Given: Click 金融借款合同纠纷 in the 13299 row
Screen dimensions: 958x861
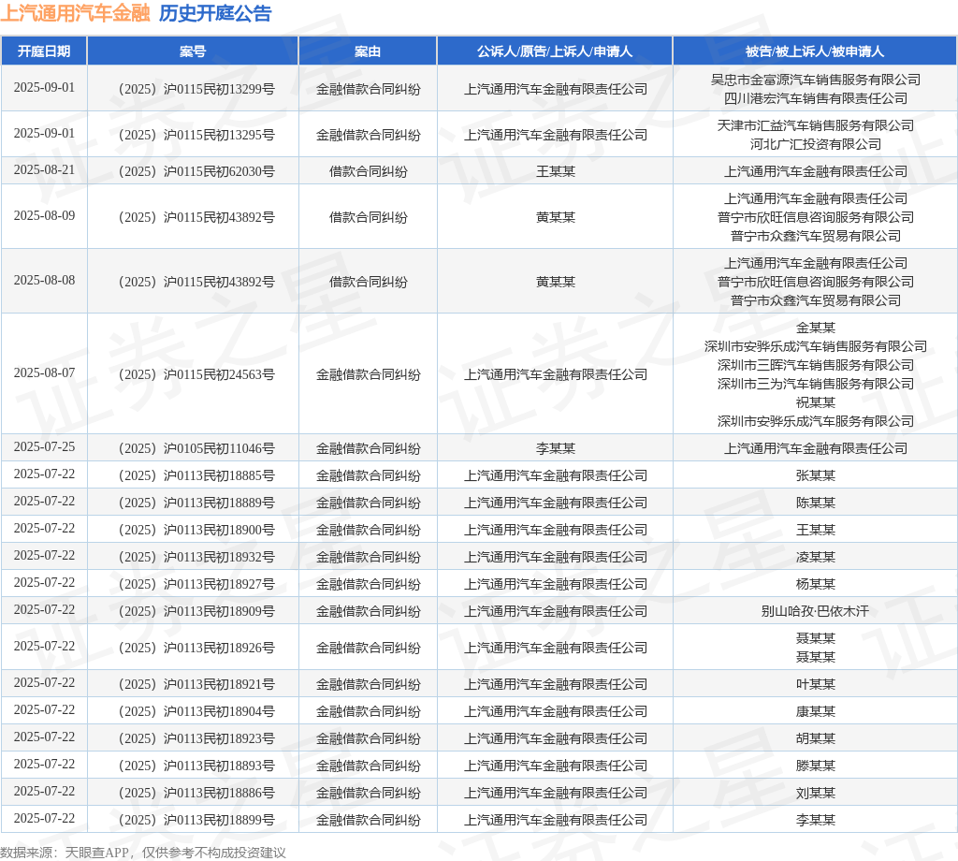Looking at the screenshot, I should [369, 89].
